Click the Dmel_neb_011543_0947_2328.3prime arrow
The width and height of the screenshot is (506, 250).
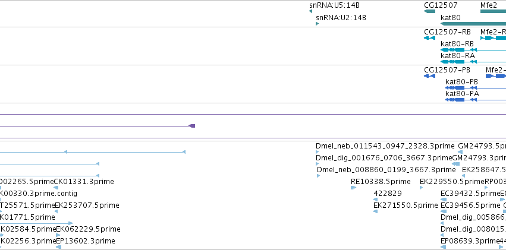point(318,152)
